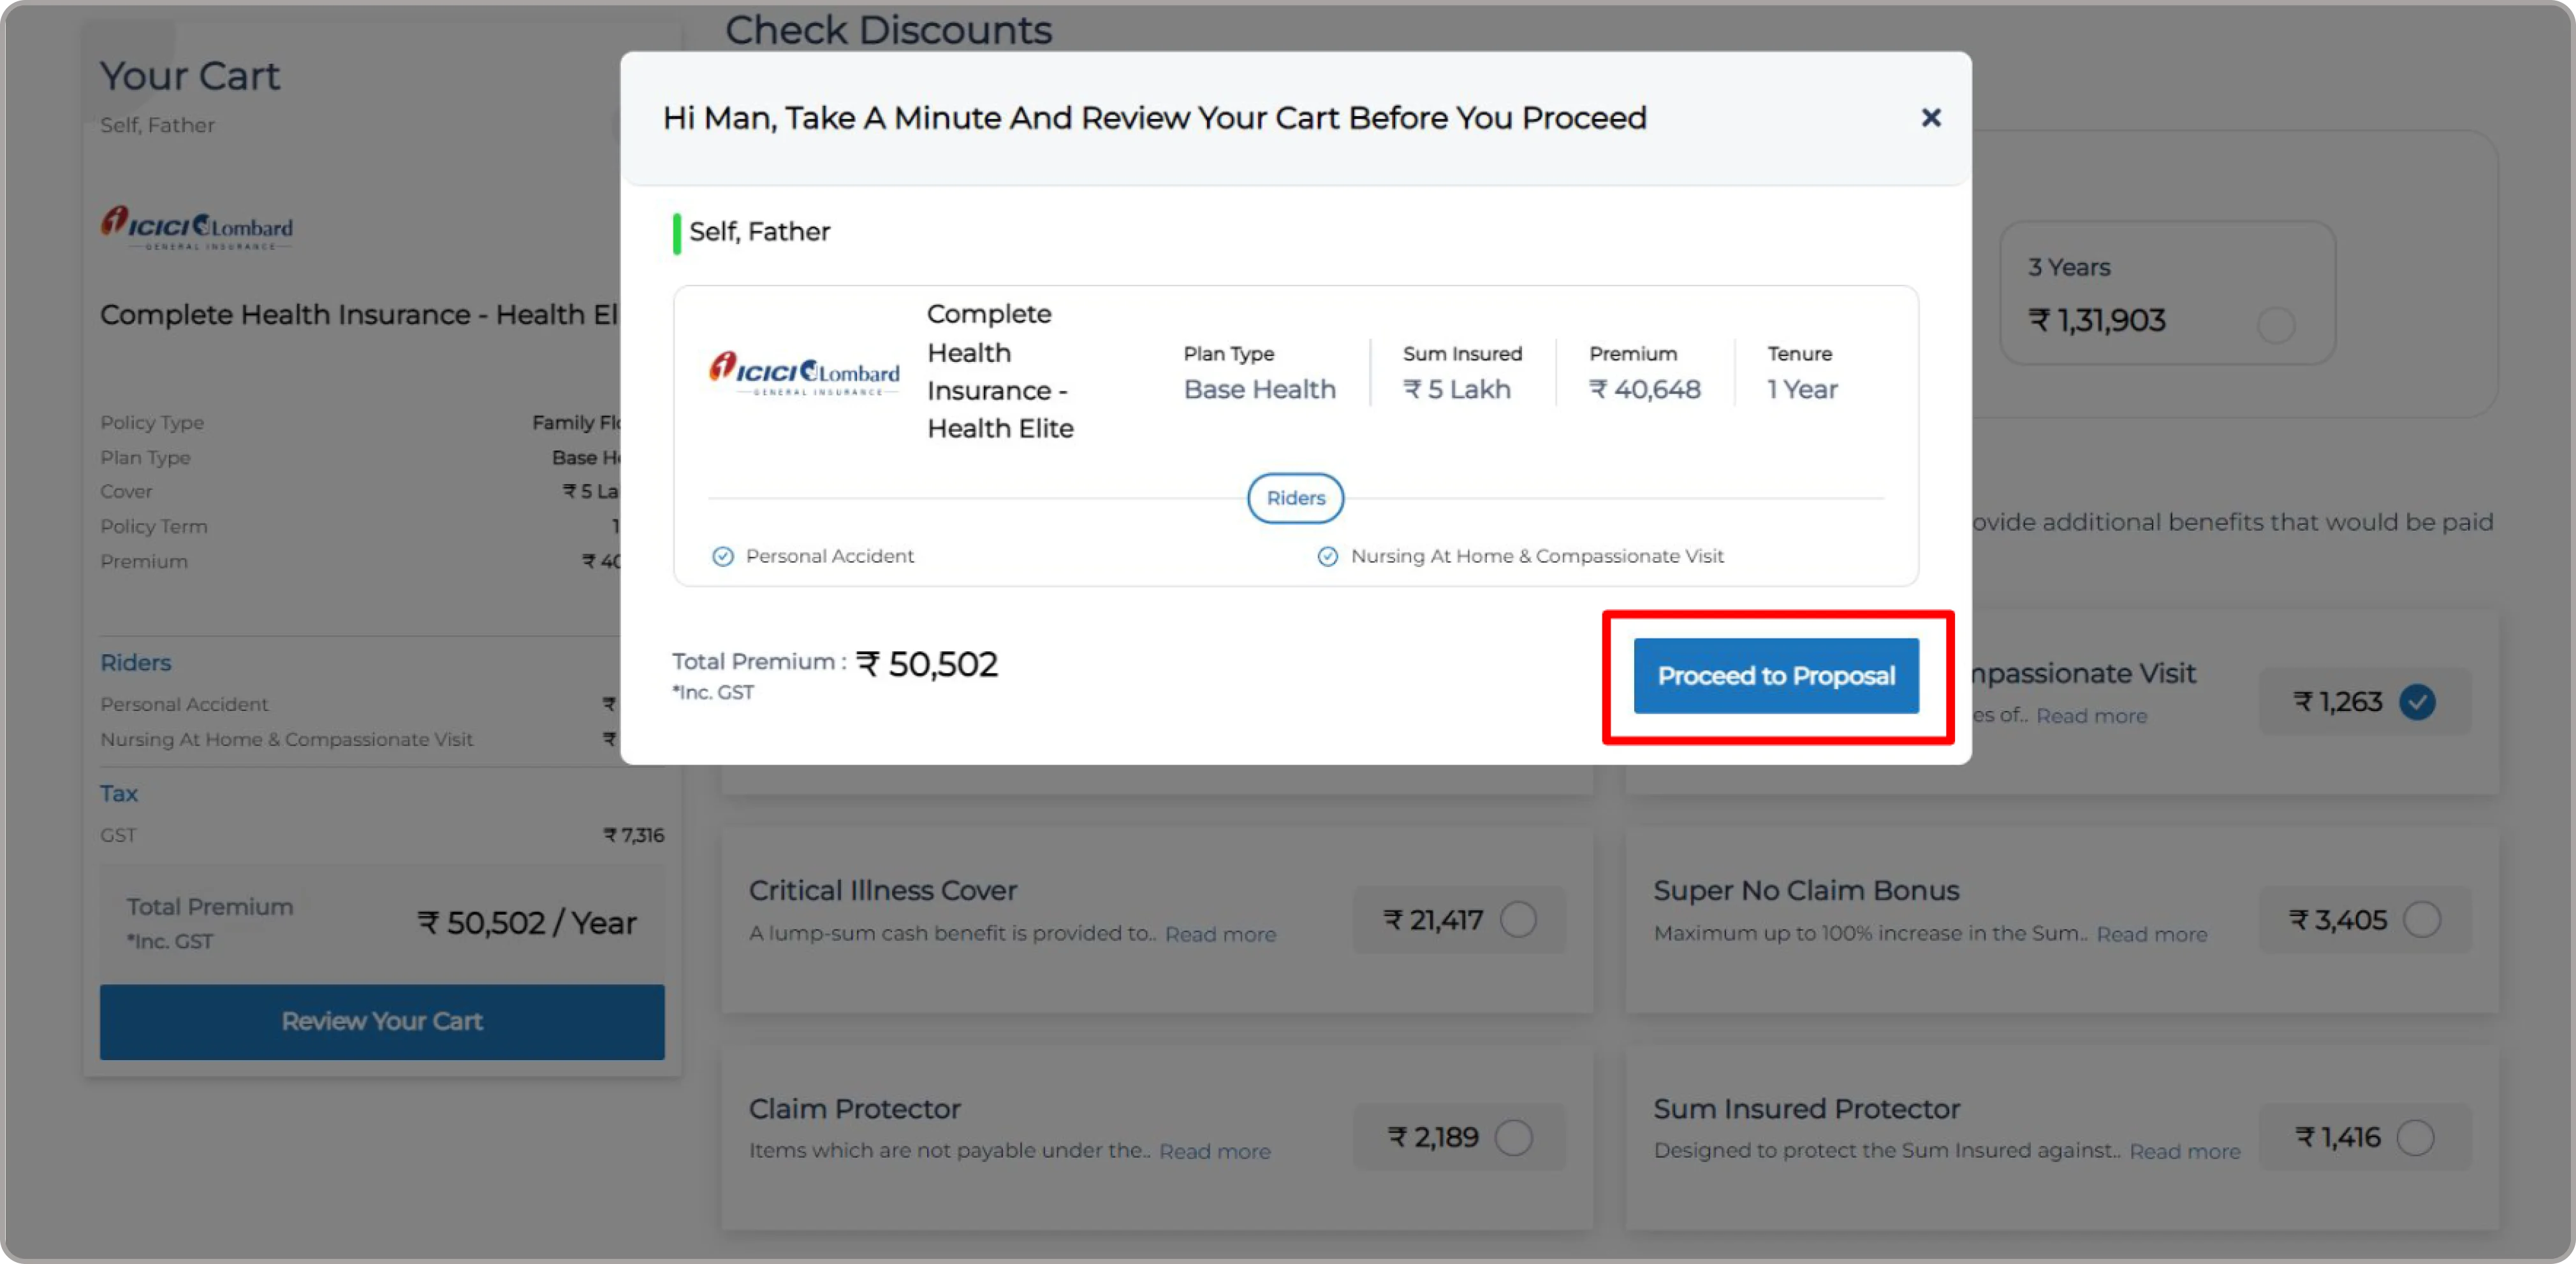Viewport: 2576px width, 1264px height.
Task: Click the ₹ 5 Lakh Sum Insured value
Action: [1456, 390]
